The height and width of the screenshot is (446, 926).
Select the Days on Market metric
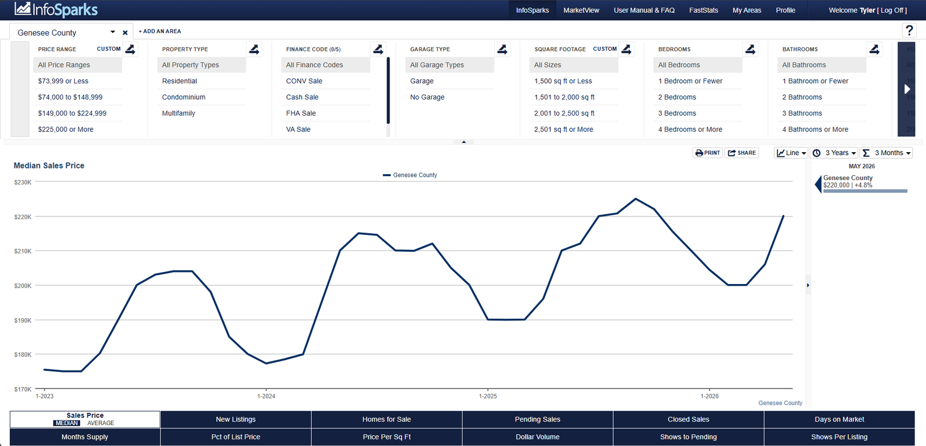pos(839,419)
